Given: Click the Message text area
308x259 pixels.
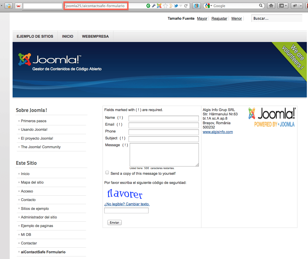Looking at the screenshot, I should tap(164, 155).
